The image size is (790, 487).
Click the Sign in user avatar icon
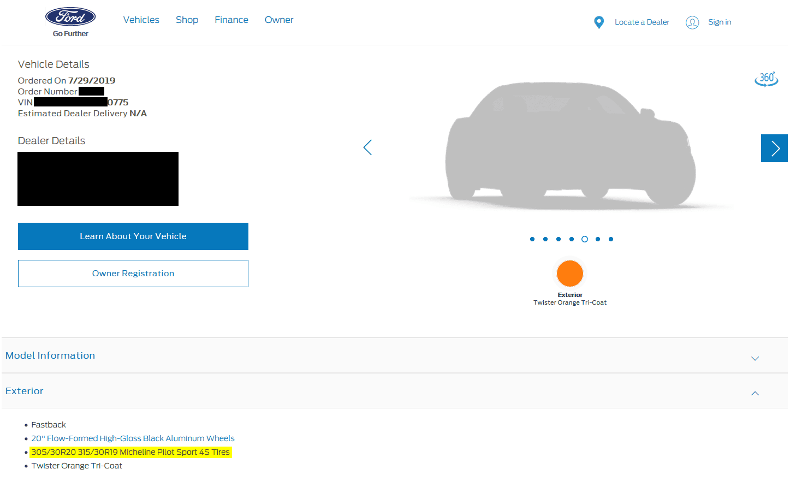point(692,22)
